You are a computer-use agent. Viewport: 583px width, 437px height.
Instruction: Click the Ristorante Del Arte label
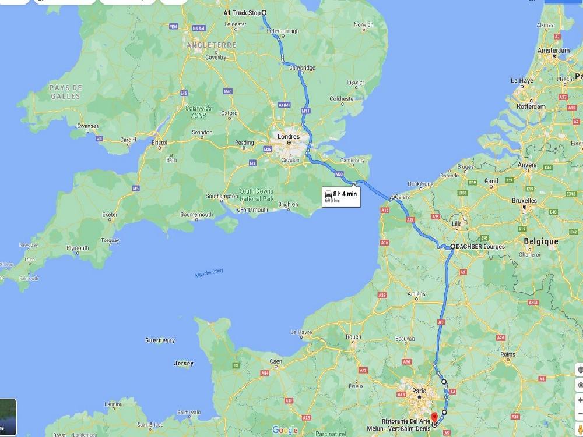tap(406, 421)
